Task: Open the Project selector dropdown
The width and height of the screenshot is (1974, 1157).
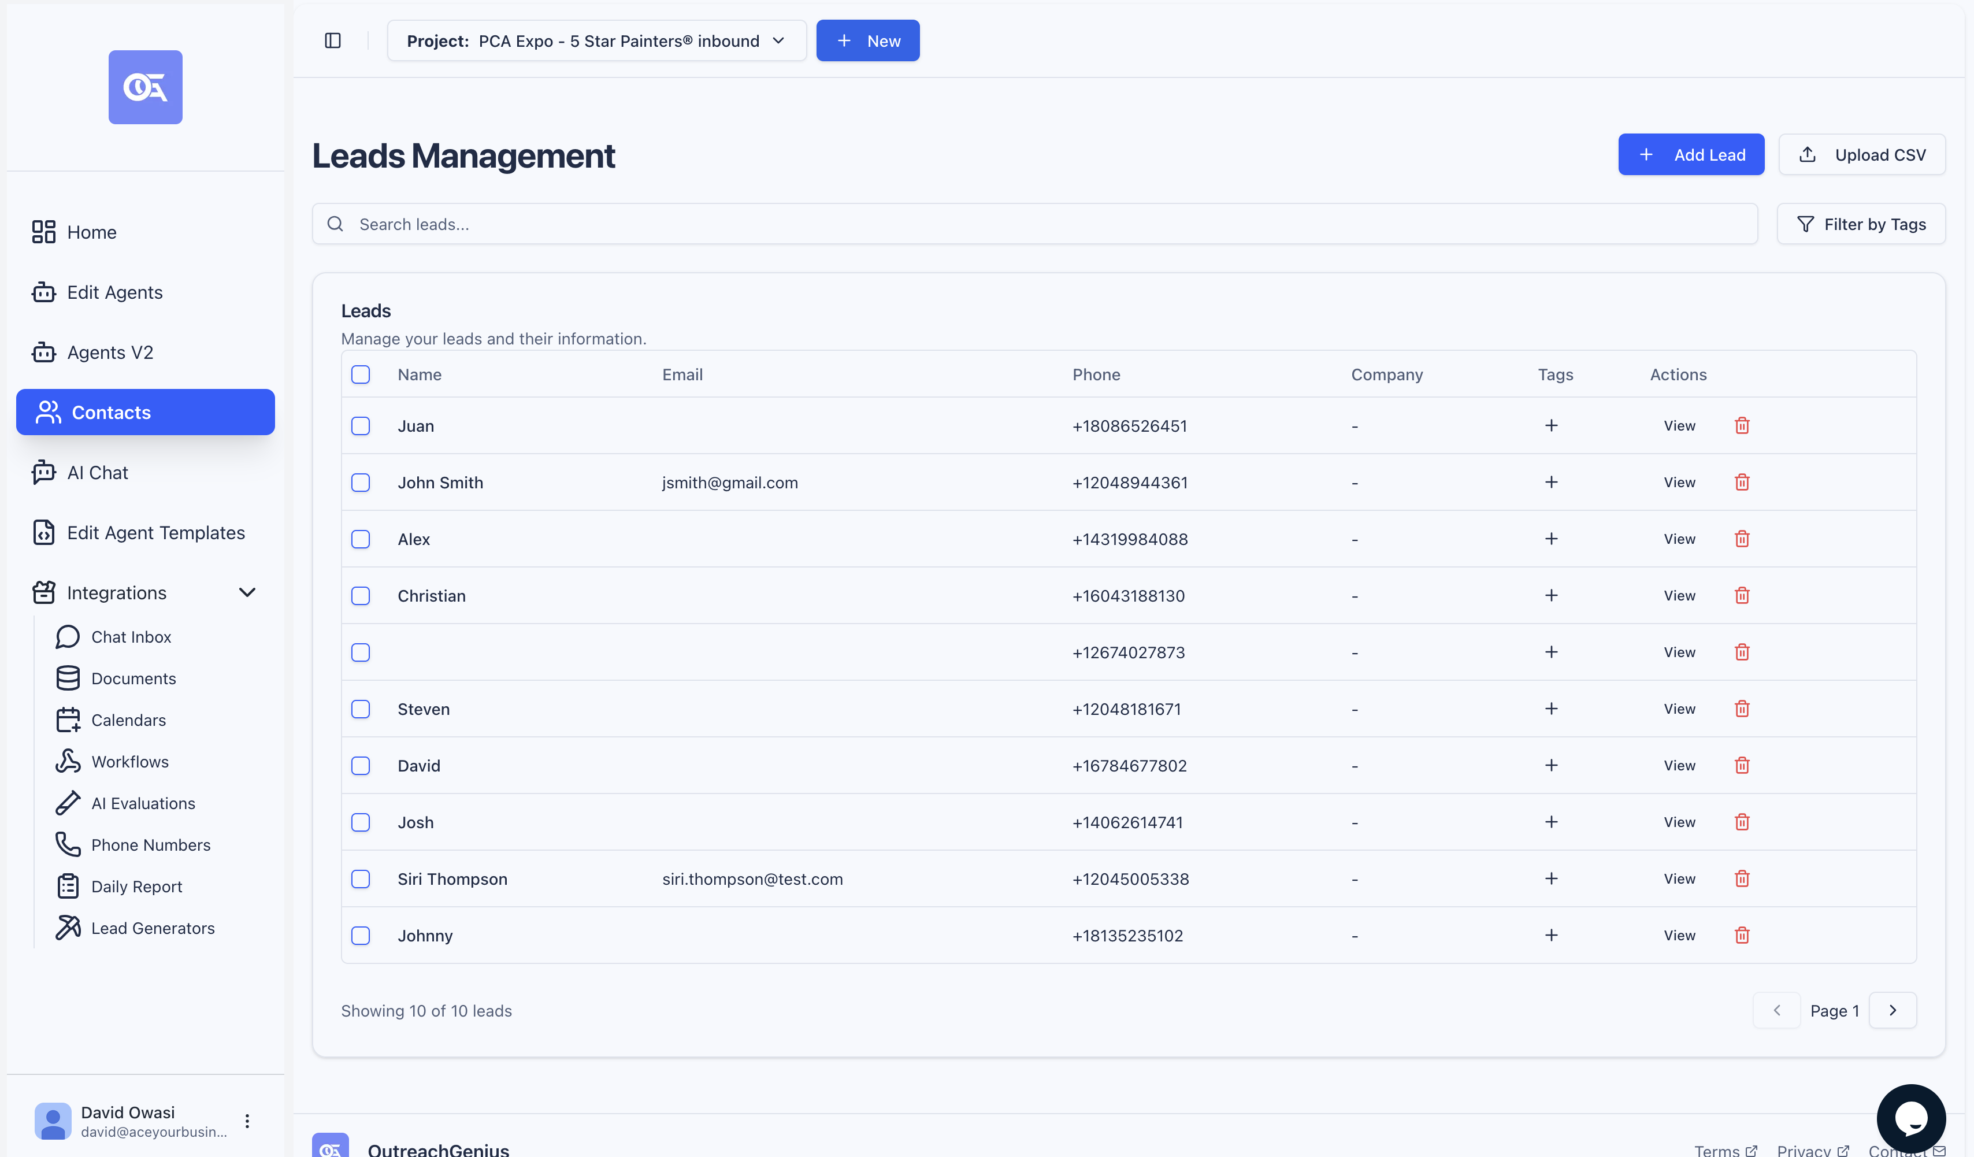Action: click(596, 40)
